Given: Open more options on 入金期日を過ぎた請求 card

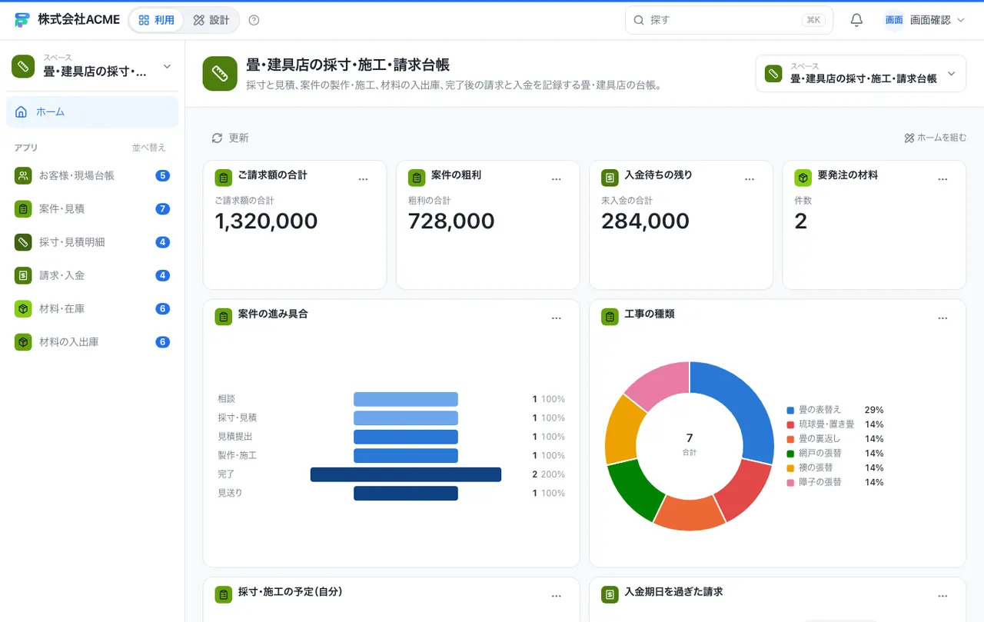Looking at the screenshot, I should pyautogui.click(x=942, y=595).
